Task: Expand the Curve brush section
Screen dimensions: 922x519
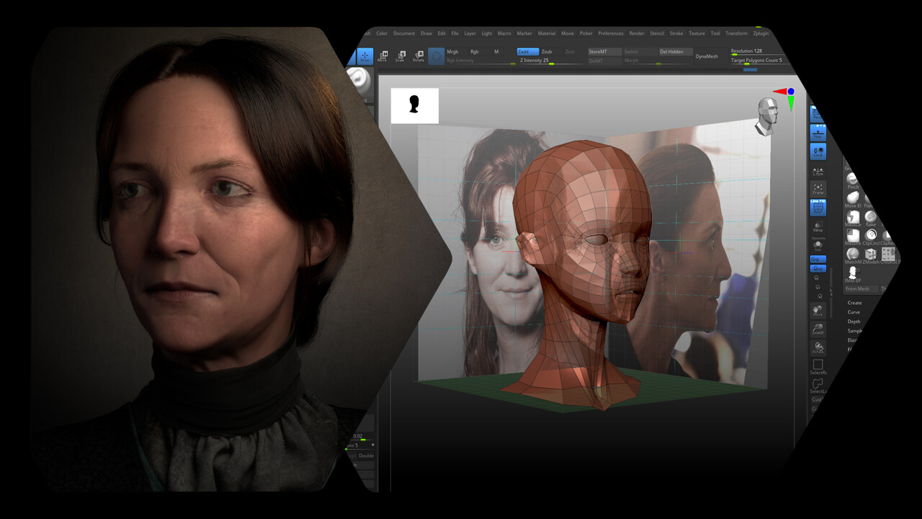Action: (854, 312)
